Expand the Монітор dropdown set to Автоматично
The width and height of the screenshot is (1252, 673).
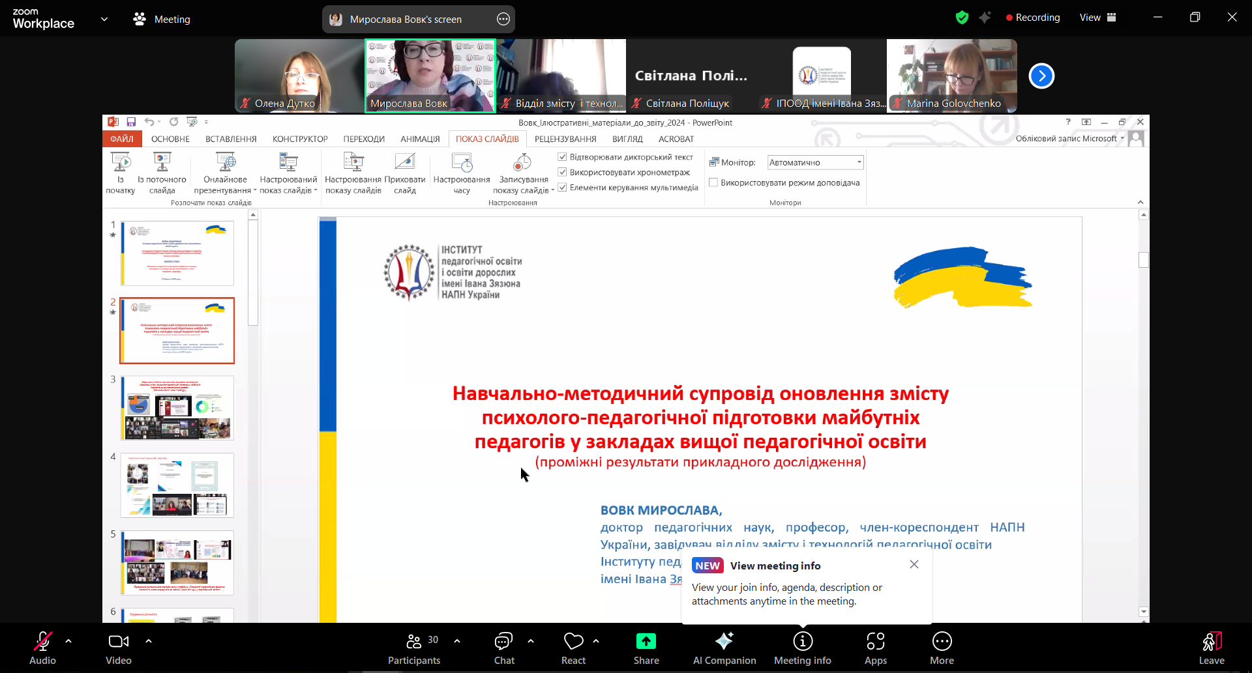point(859,162)
